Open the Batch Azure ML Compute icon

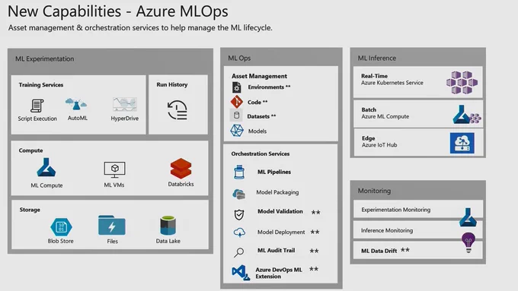click(467, 115)
